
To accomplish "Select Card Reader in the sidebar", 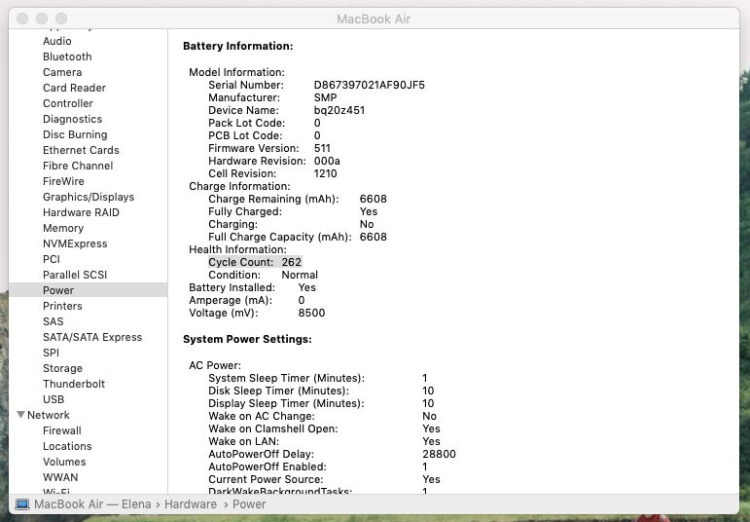I will click(74, 88).
